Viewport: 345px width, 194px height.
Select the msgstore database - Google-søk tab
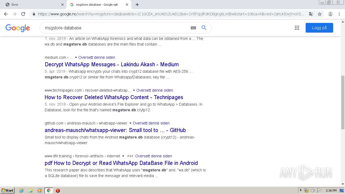(99, 5)
